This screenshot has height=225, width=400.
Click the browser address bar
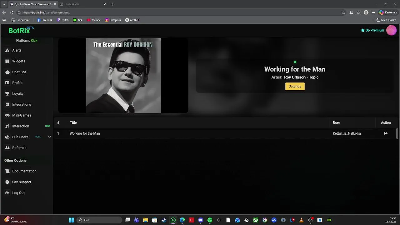[x=178, y=12]
